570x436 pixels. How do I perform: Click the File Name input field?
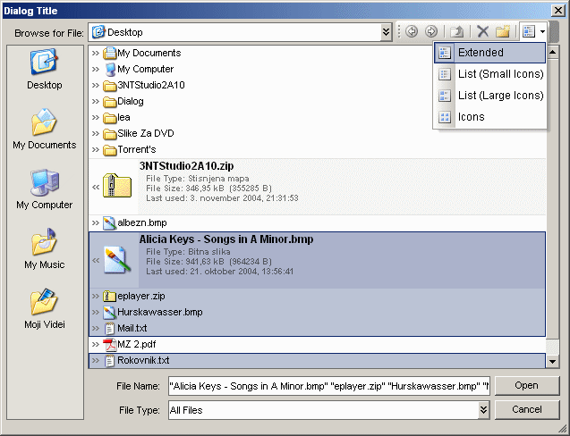328,386
